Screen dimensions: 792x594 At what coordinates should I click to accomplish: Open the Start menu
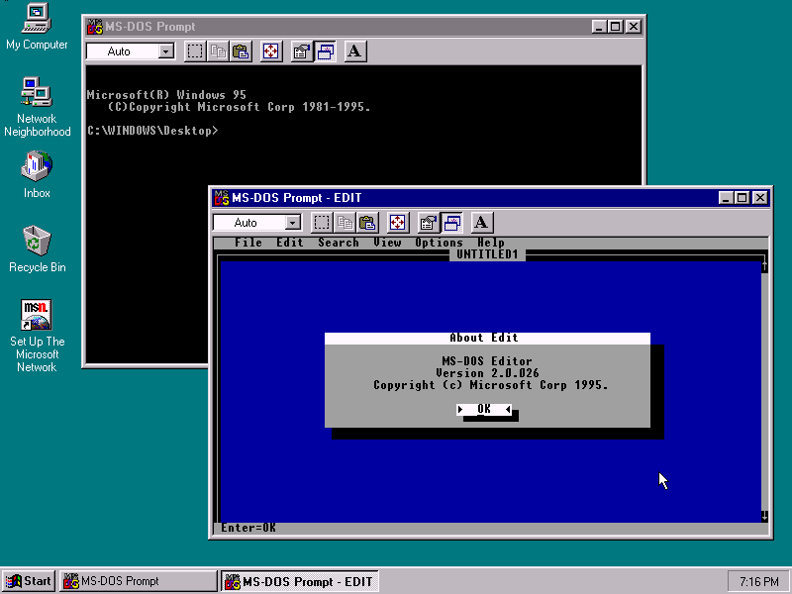point(29,581)
